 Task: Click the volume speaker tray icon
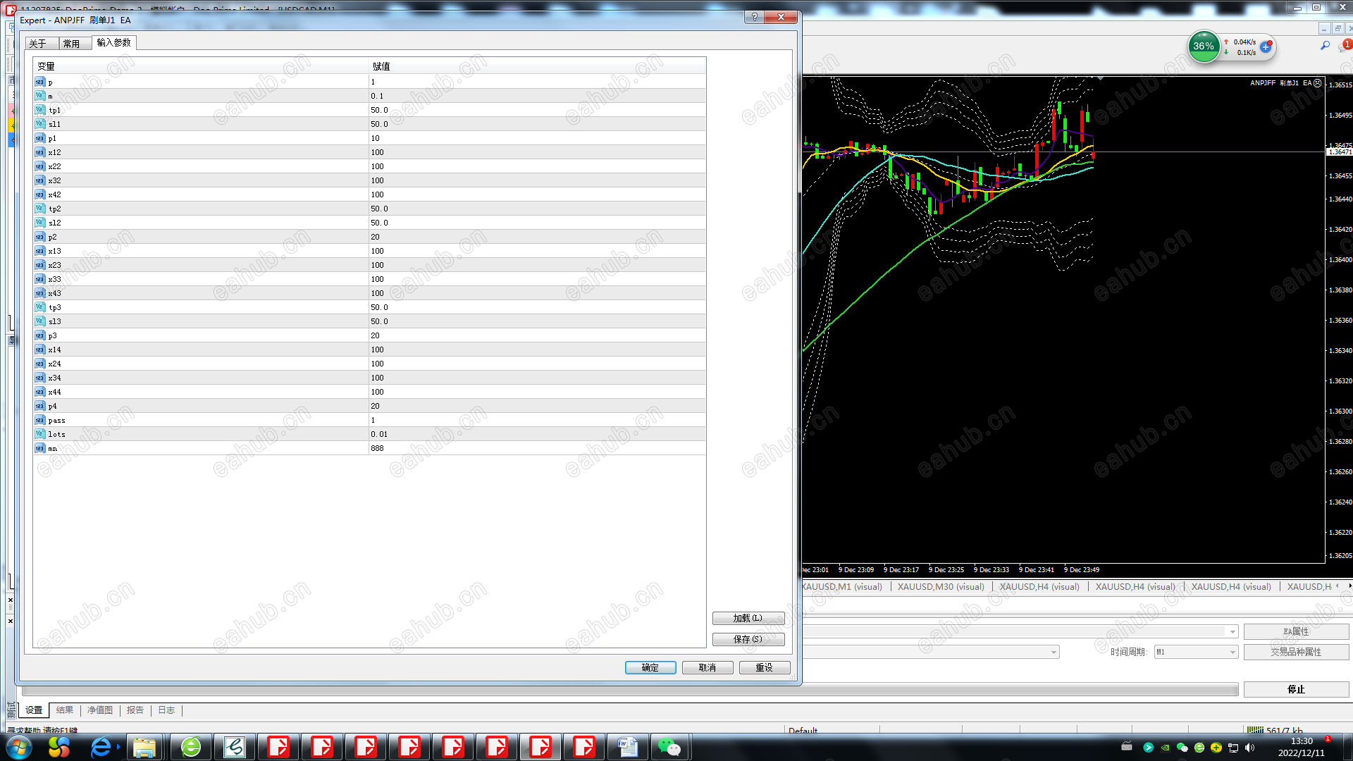coord(1250,748)
